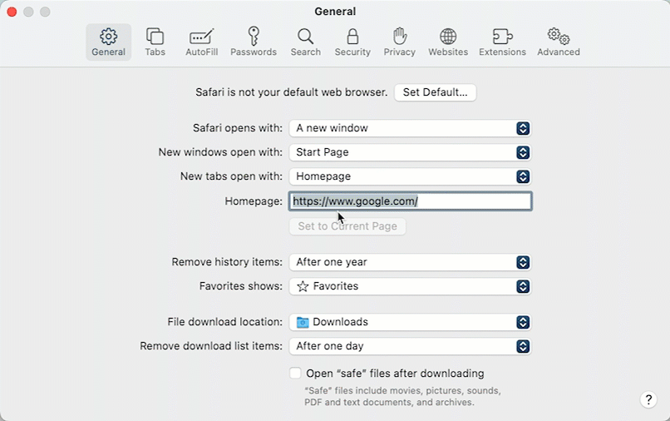The width and height of the screenshot is (670, 421).
Task: Click the help question mark button
Action: click(x=648, y=399)
